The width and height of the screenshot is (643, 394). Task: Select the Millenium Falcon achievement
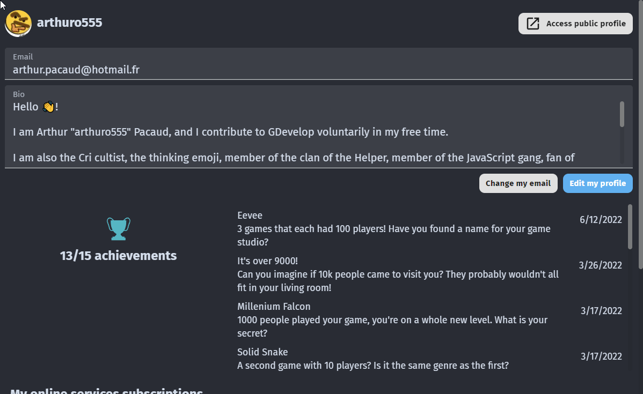pos(397,320)
